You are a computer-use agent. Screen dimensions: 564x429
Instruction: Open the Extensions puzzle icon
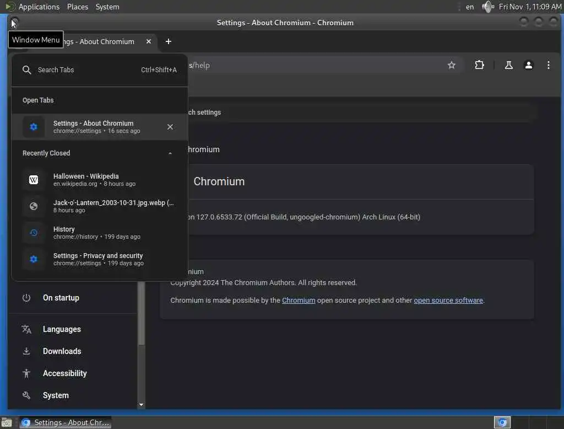click(x=479, y=65)
